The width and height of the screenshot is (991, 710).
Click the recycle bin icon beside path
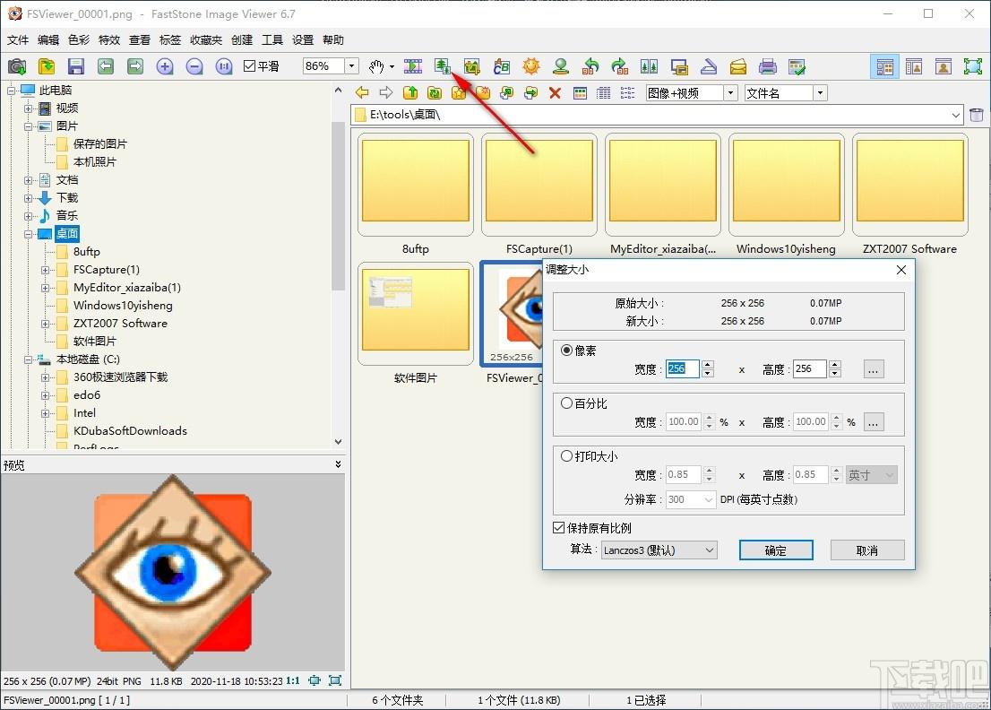coord(977,115)
